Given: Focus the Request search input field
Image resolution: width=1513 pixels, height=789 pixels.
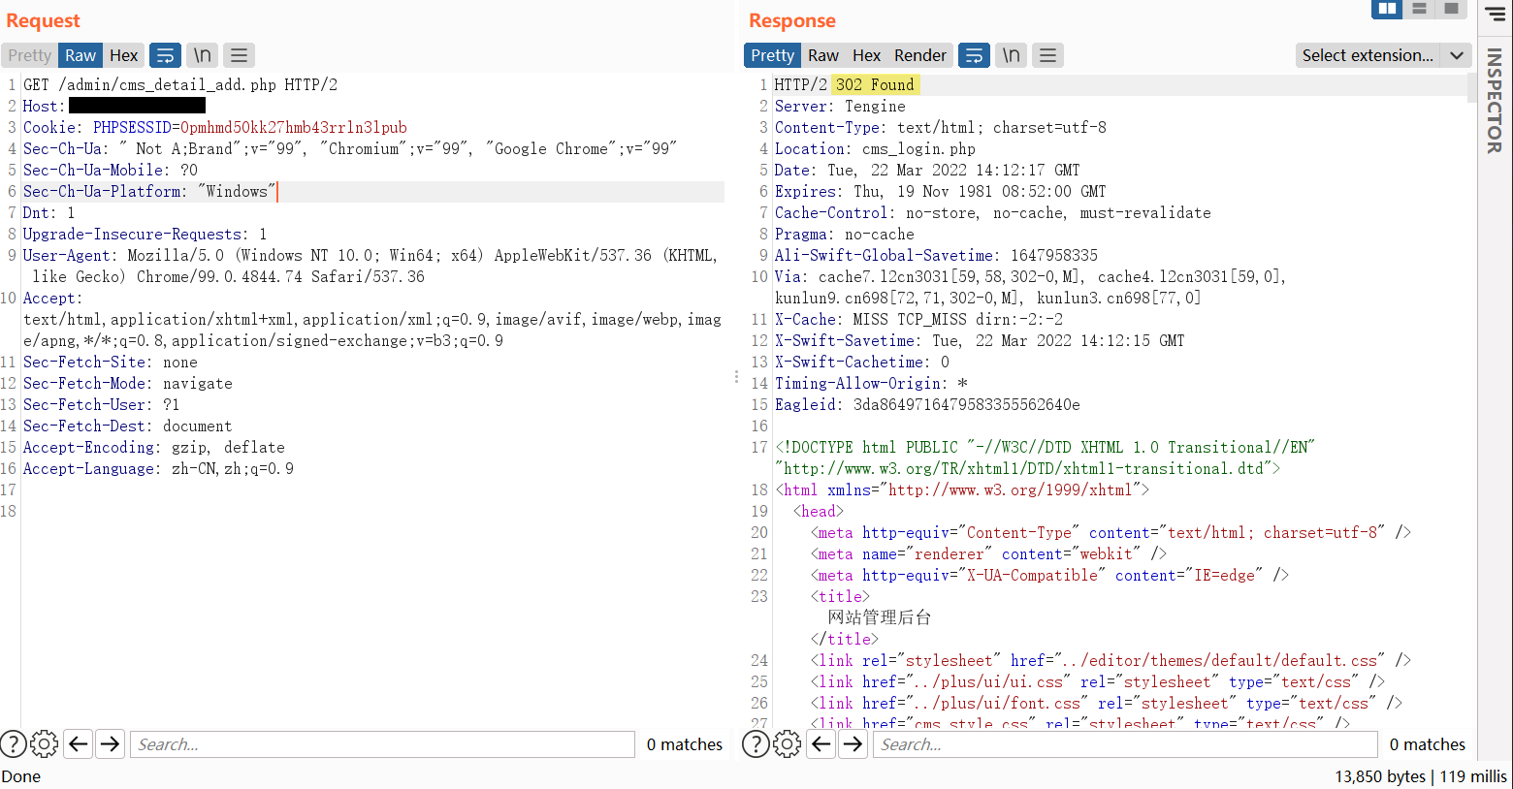Looking at the screenshot, I should pos(382,744).
